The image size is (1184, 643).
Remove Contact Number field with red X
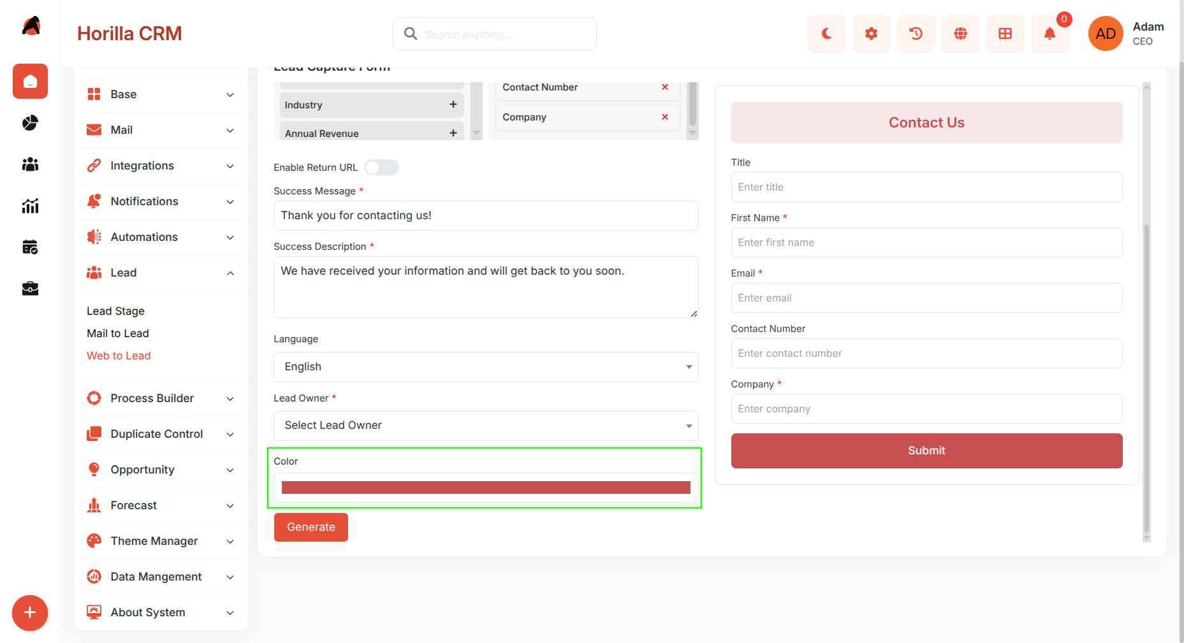[665, 87]
